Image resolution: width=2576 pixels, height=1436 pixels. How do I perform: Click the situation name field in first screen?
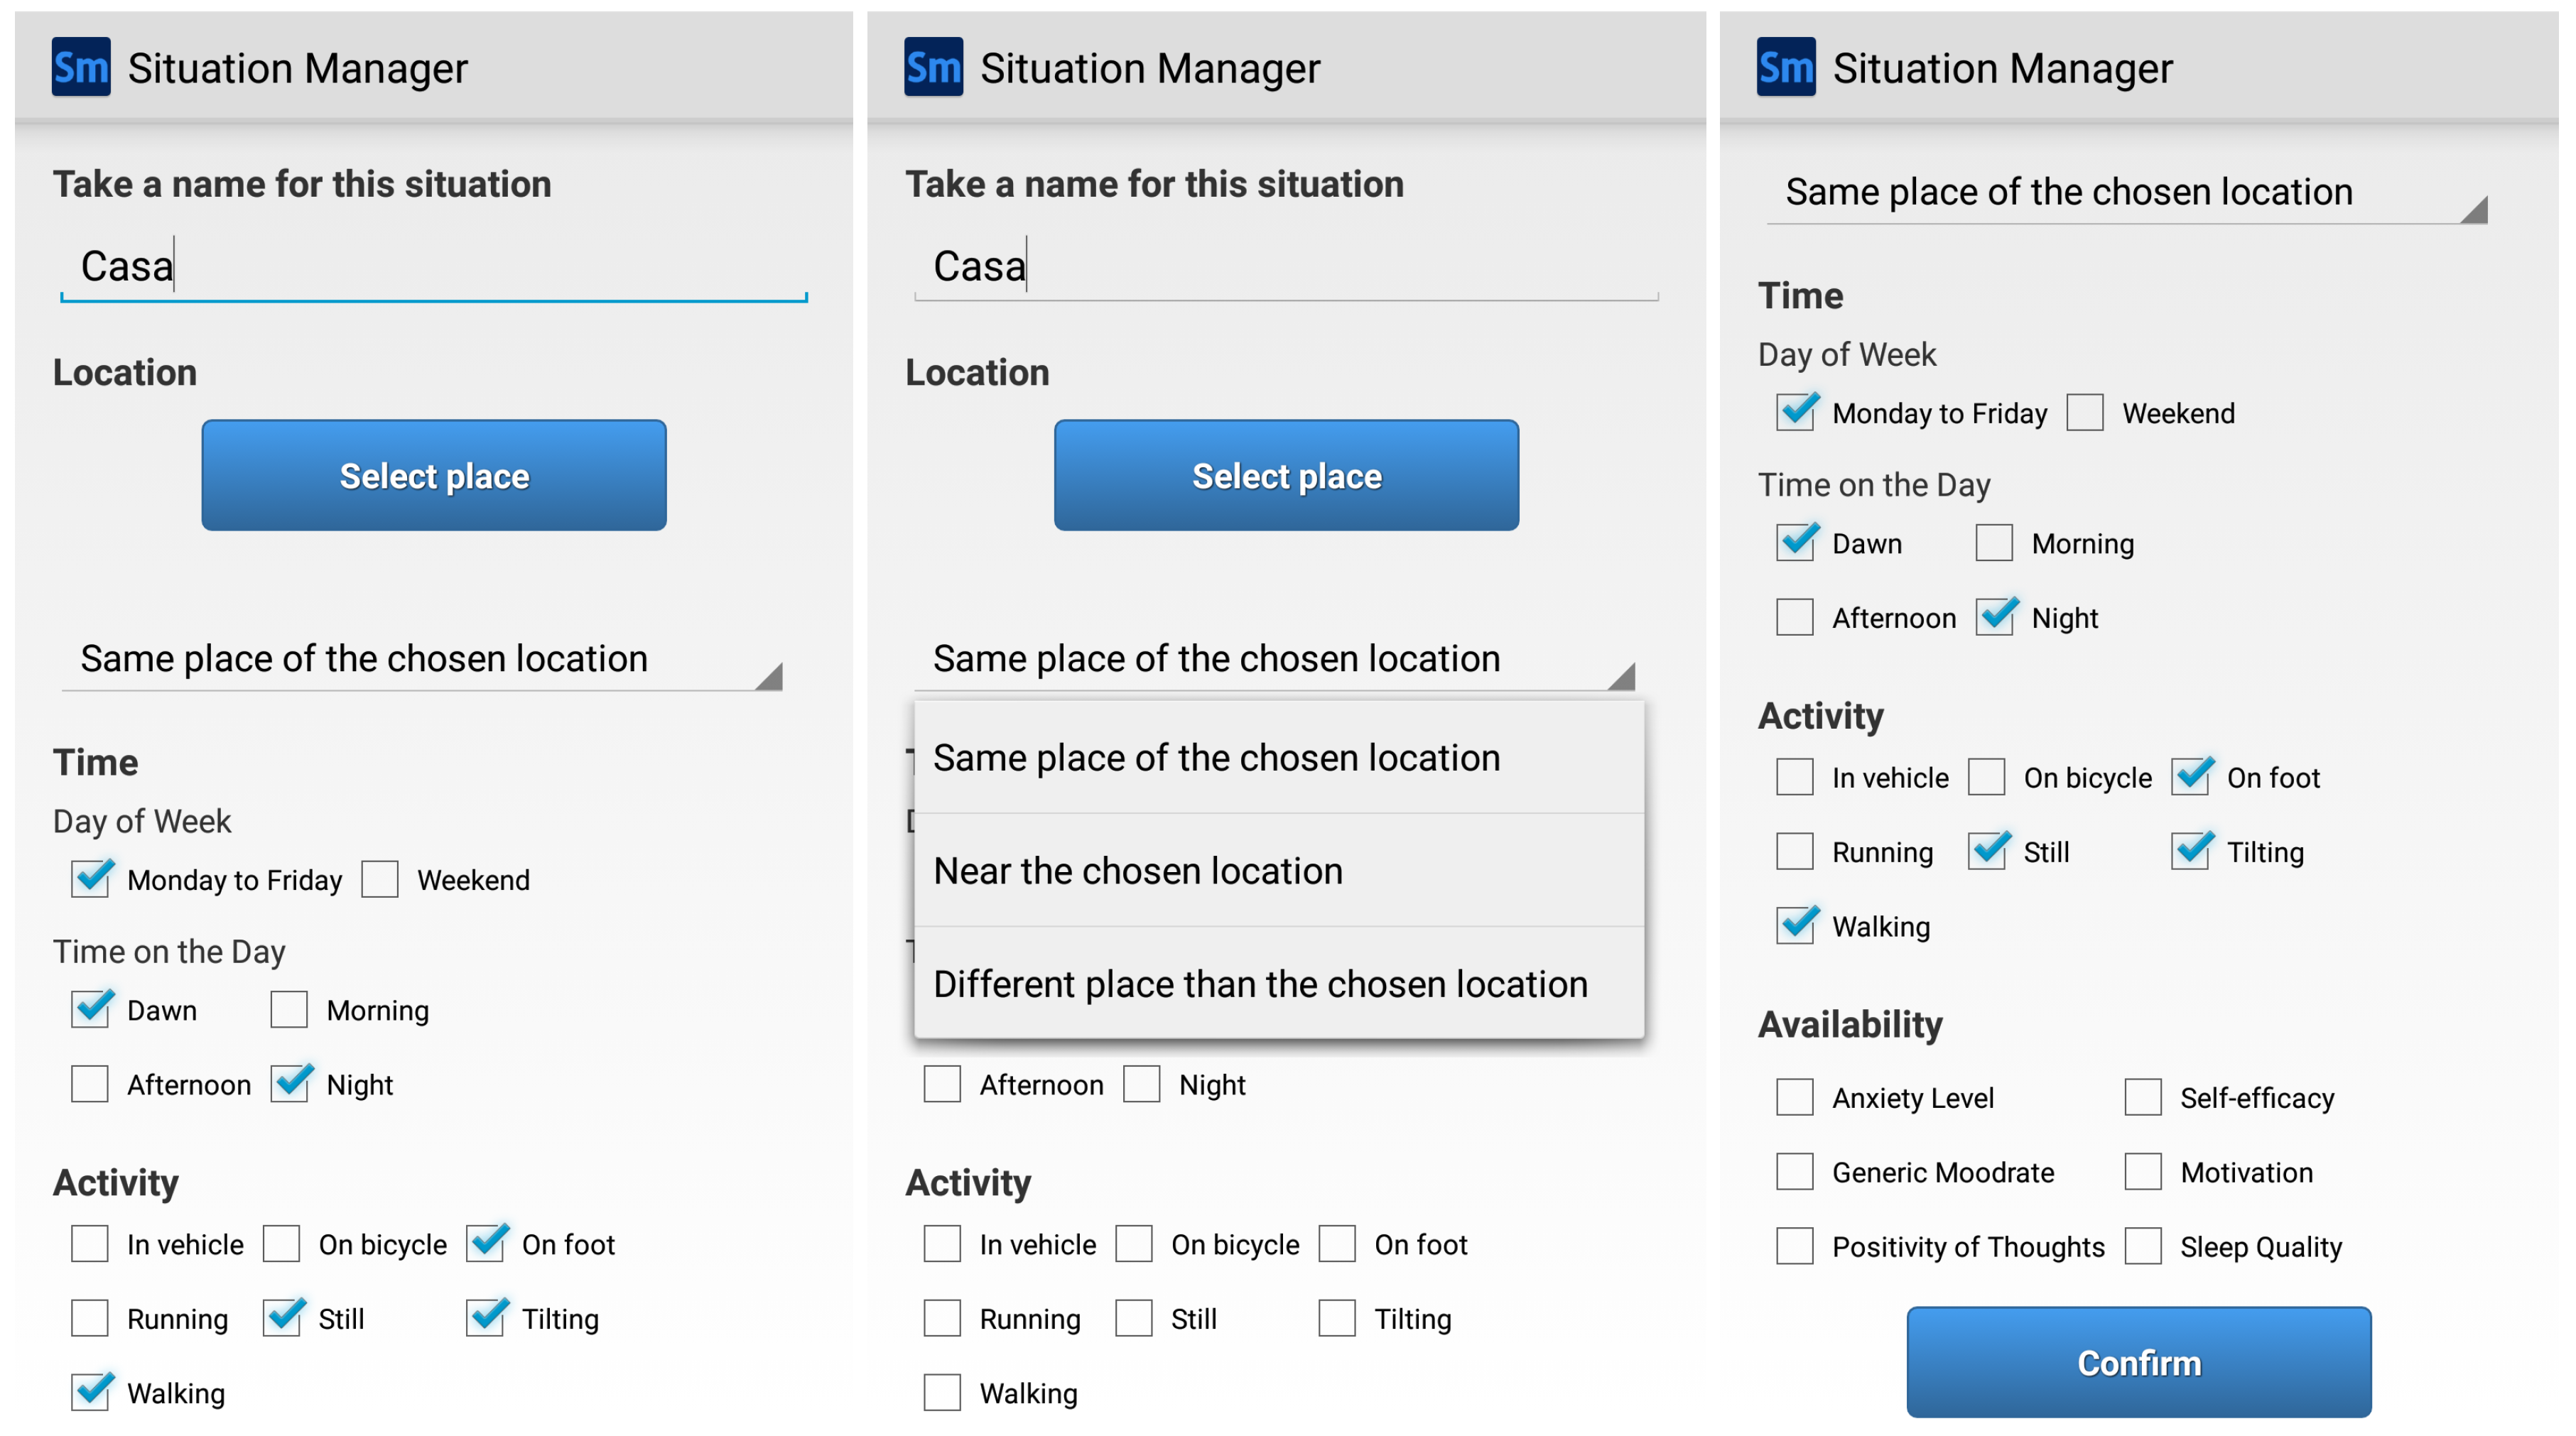click(434, 267)
